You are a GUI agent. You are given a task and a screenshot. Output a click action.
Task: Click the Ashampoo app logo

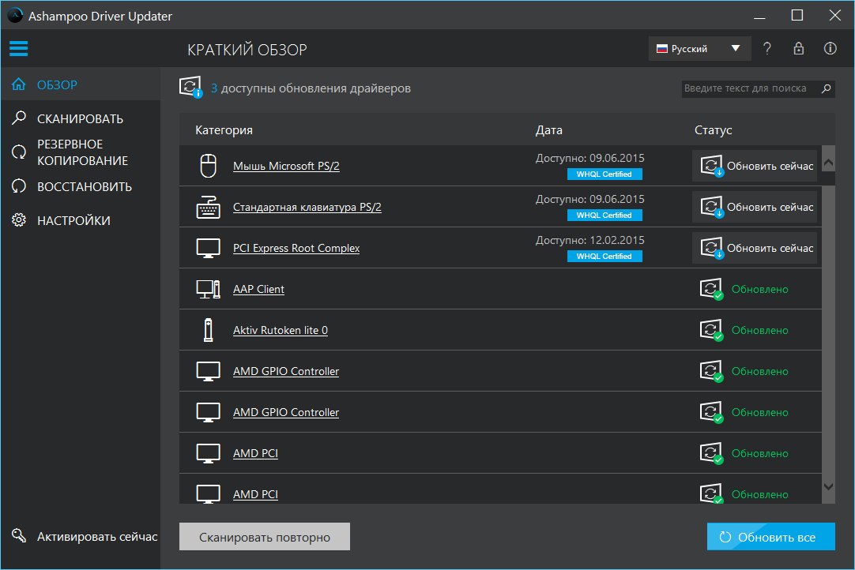(x=15, y=16)
